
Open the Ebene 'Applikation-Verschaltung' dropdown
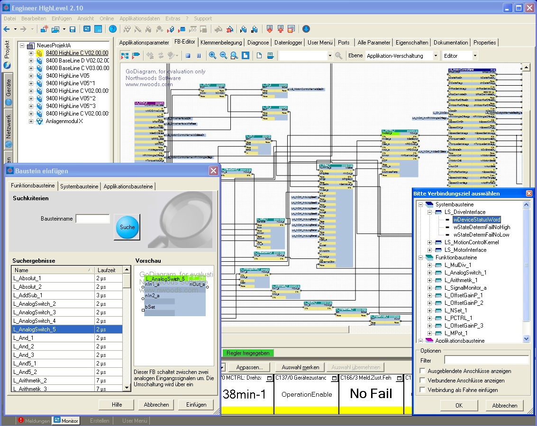click(436, 55)
